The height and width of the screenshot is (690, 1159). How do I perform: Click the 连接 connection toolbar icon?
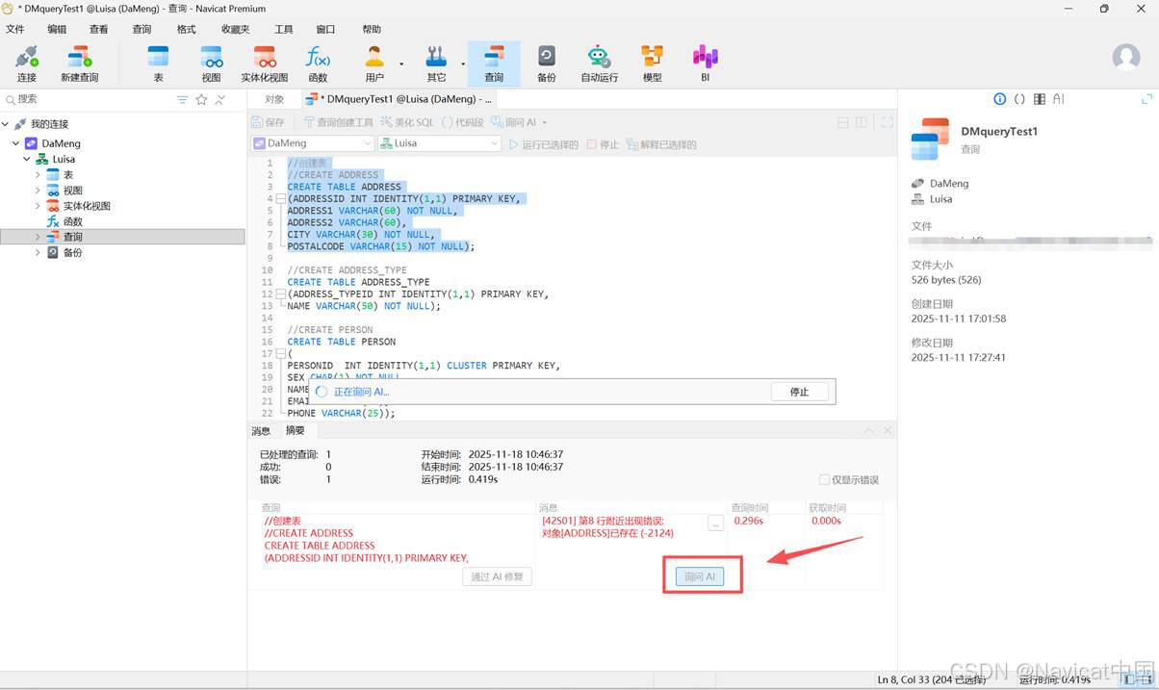26,64
